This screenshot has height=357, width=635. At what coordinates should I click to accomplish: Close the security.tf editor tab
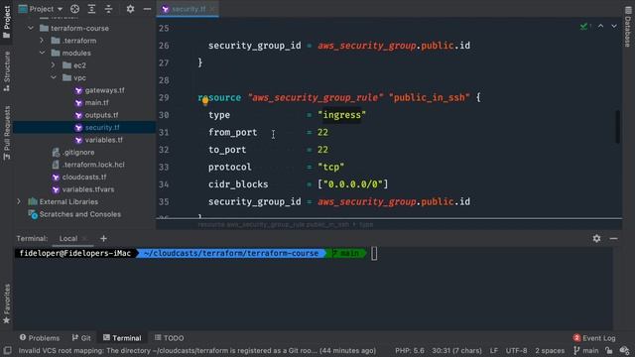(x=212, y=9)
